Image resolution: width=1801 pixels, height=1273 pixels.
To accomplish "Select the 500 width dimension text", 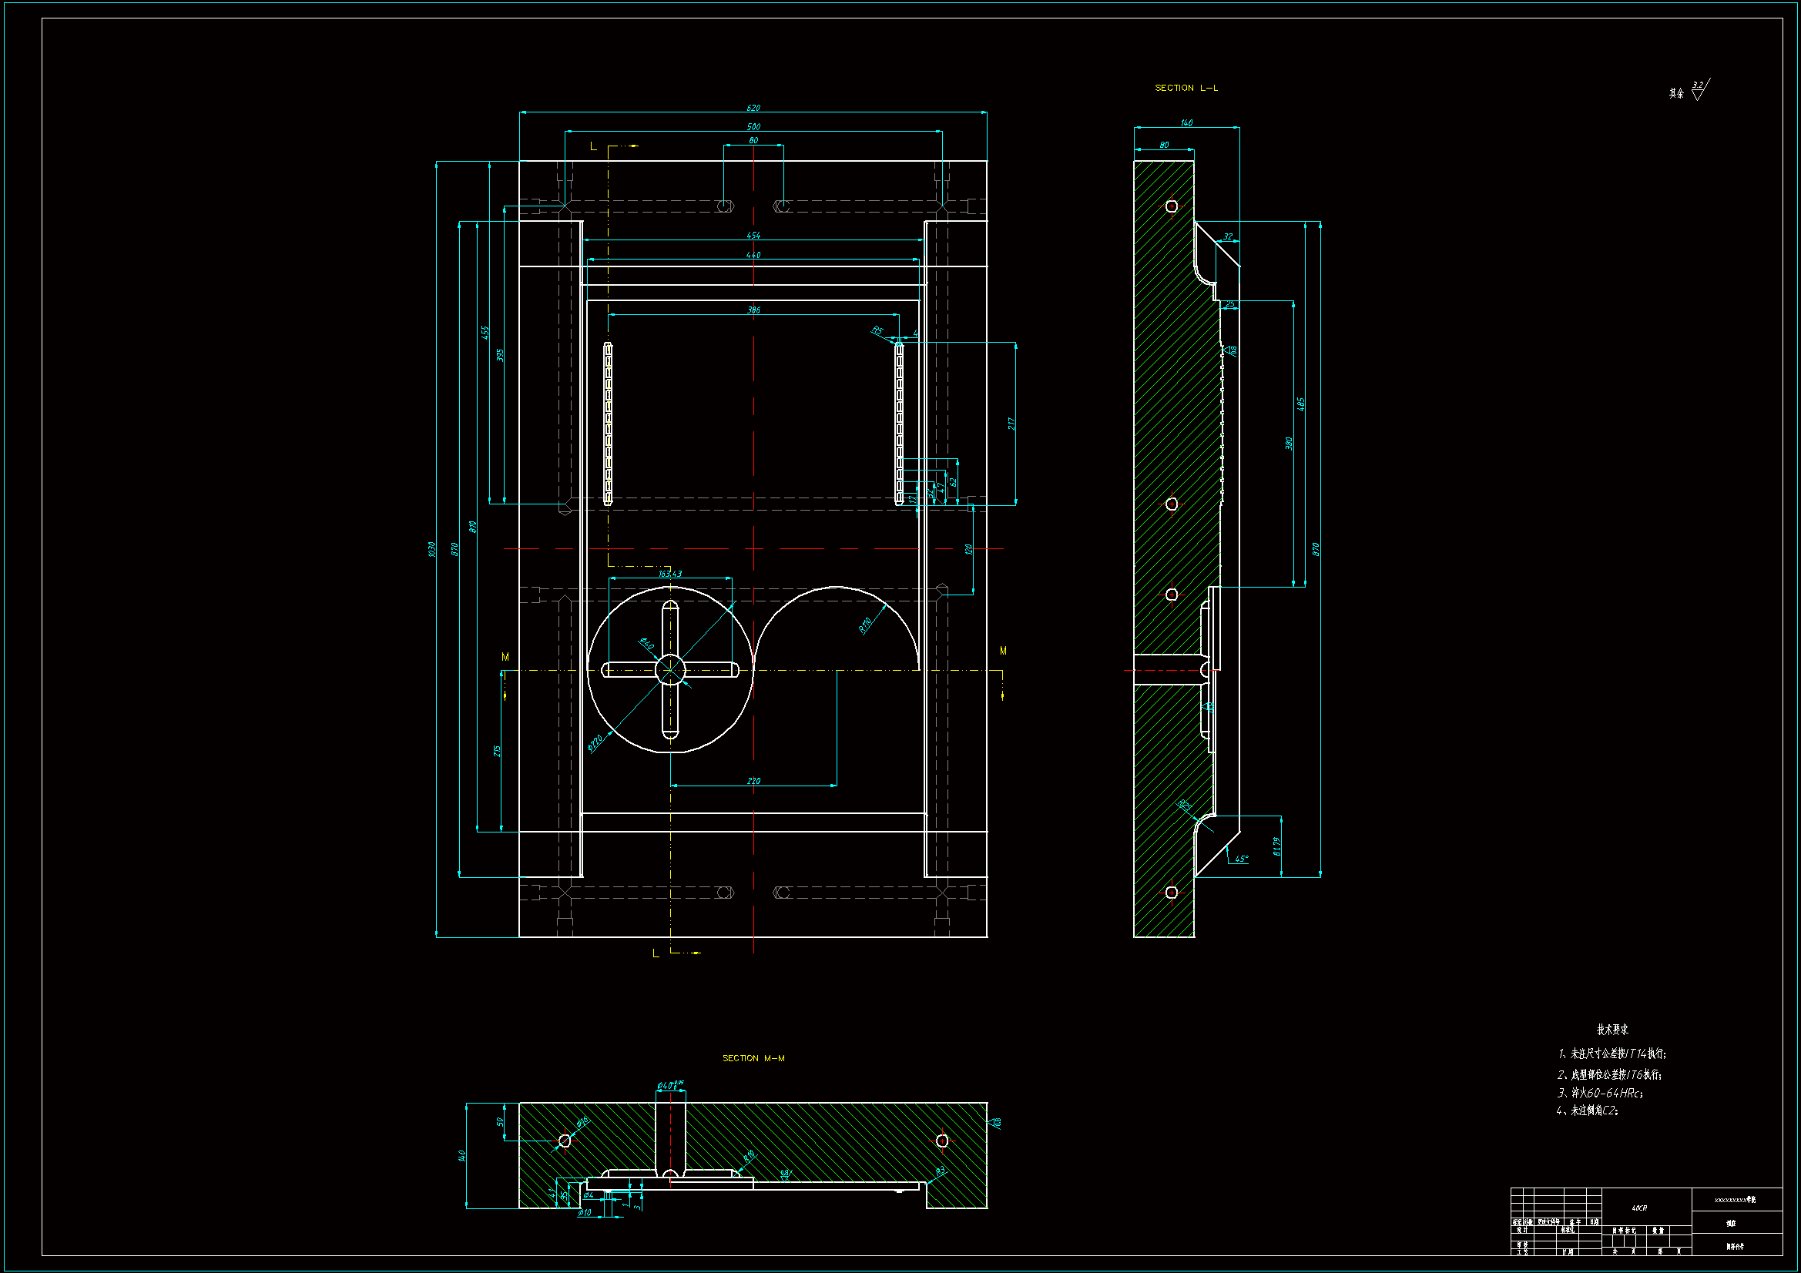I will 753,126.
